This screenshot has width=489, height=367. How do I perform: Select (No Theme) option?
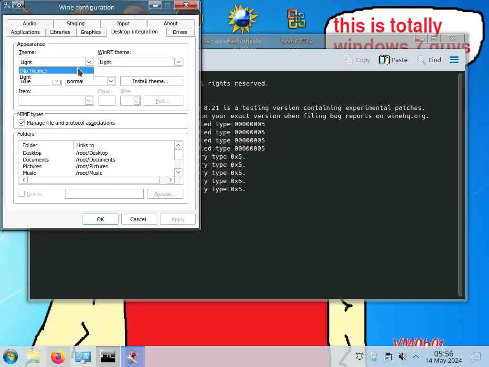56,71
